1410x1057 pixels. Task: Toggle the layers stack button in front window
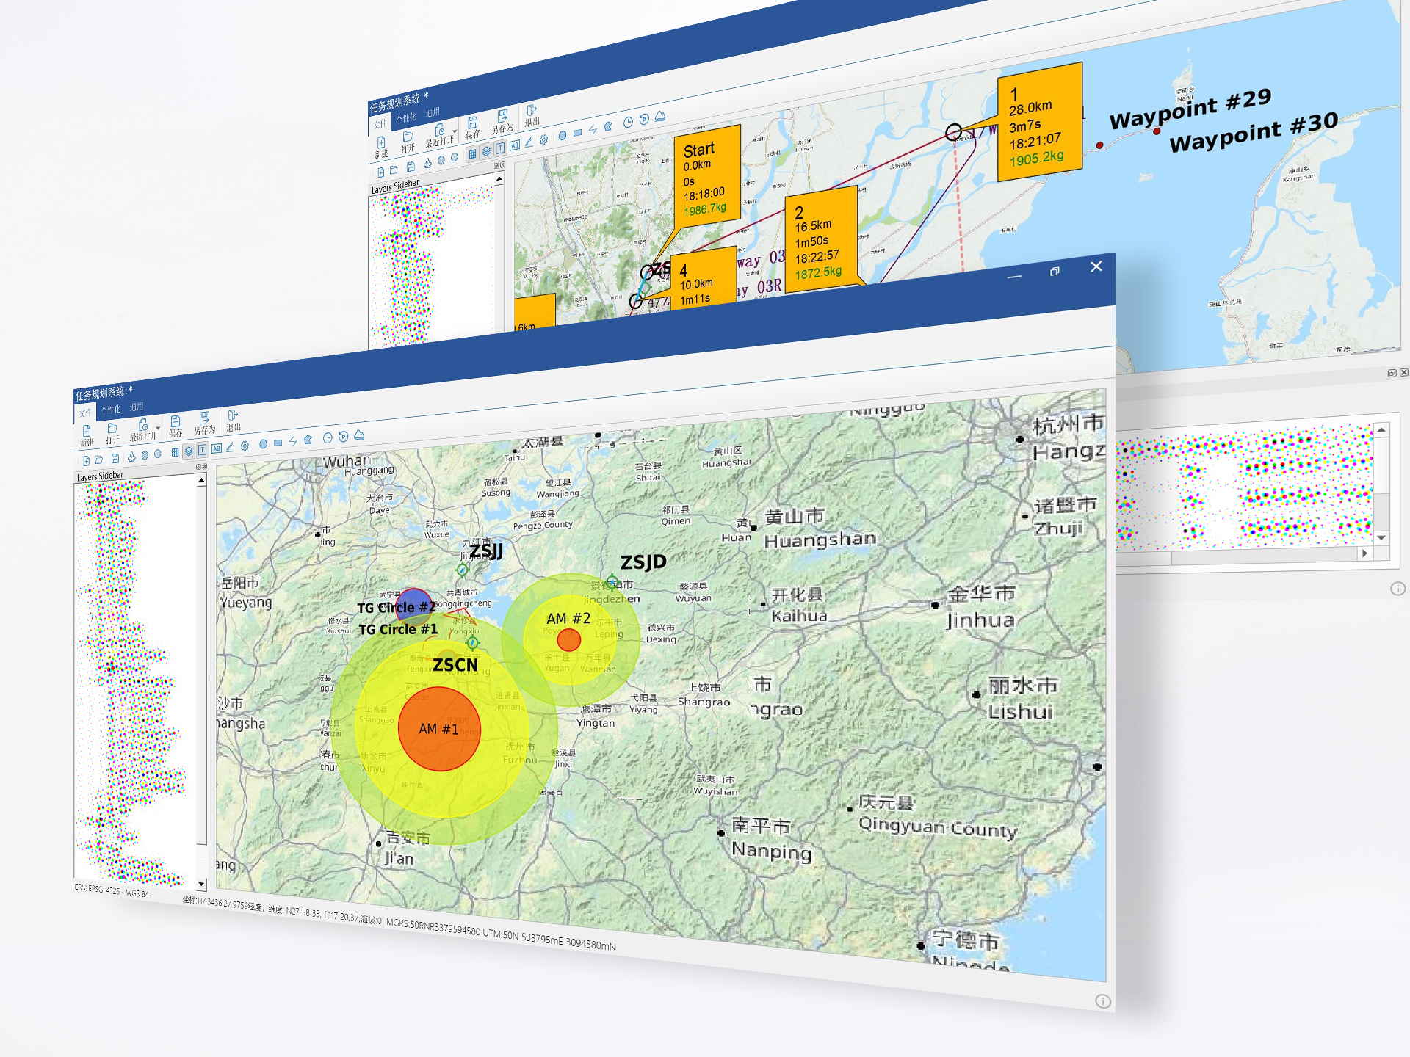[189, 451]
